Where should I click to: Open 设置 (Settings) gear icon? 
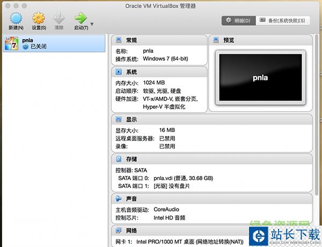click(x=39, y=18)
